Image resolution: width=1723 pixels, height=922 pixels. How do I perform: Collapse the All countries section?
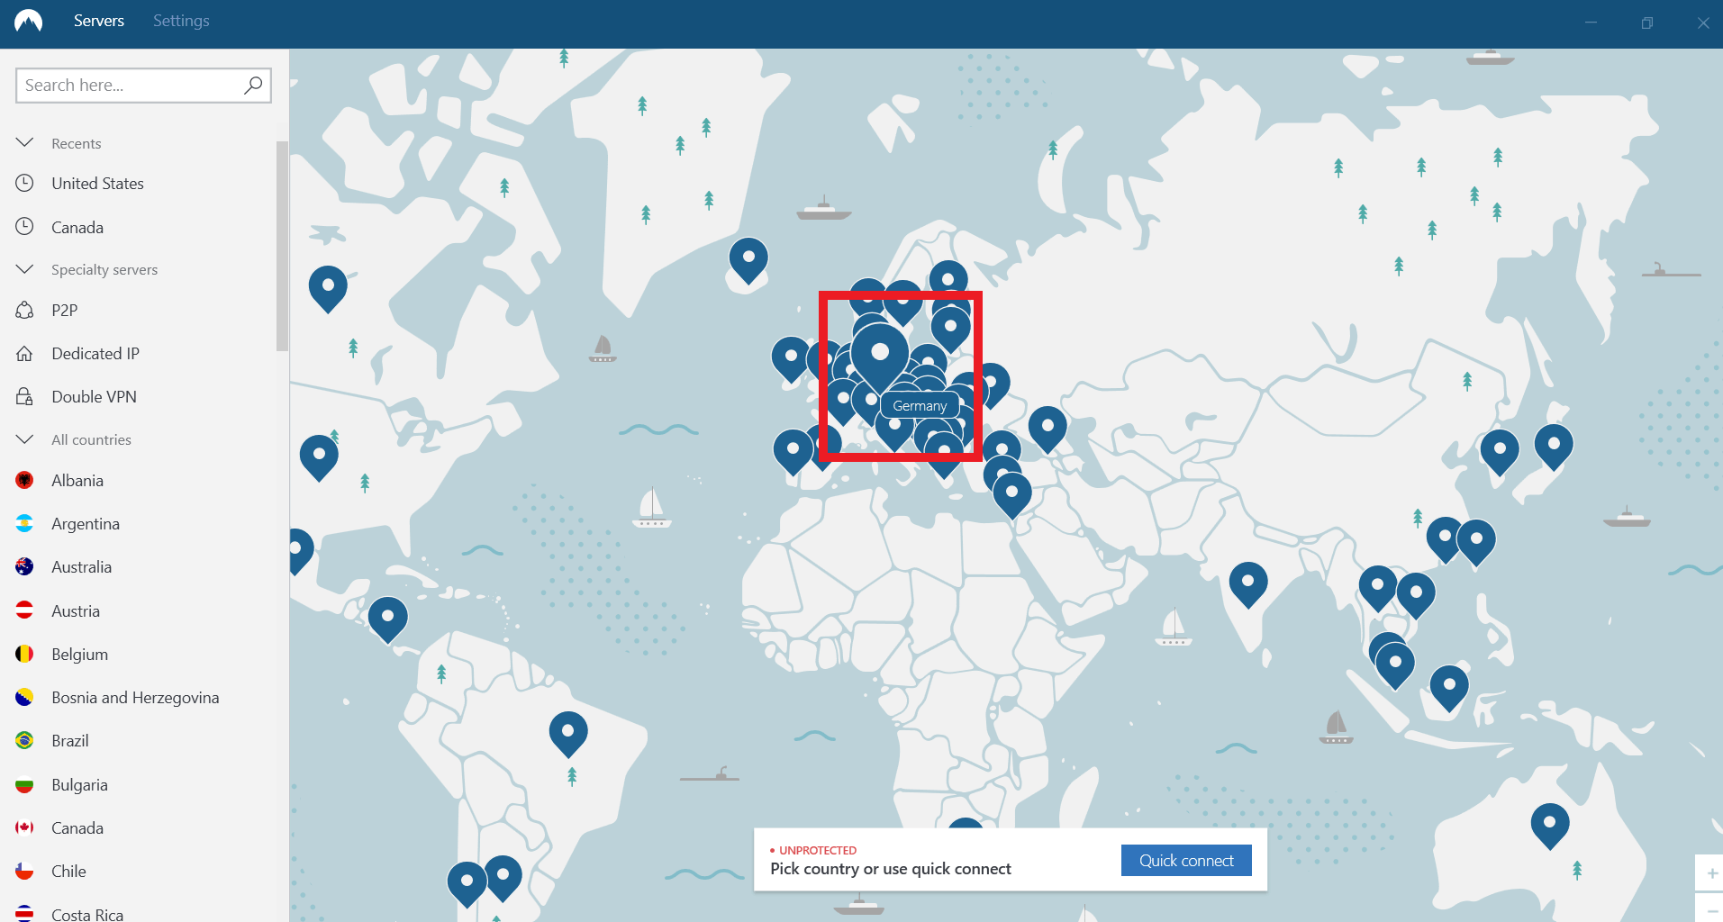(25, 439)
